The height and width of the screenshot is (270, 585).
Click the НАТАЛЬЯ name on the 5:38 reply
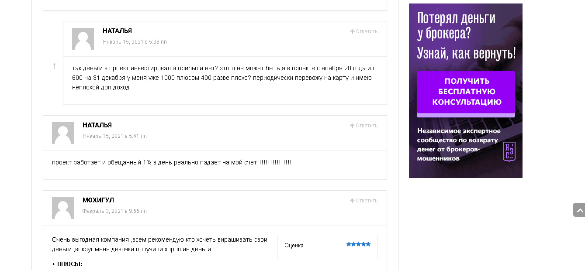click(117, 31)
